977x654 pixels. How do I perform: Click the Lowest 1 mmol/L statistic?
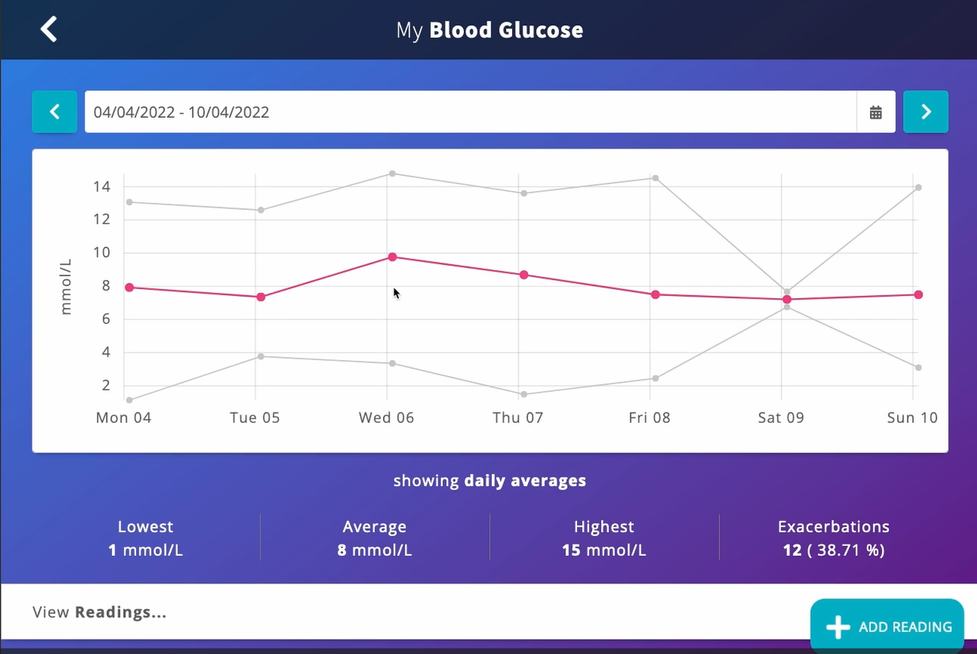145,538
